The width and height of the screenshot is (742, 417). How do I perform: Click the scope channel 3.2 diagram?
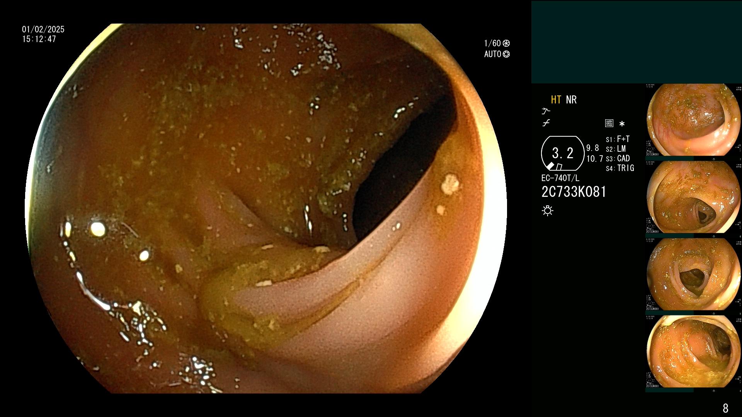click(x=563, y=153)
